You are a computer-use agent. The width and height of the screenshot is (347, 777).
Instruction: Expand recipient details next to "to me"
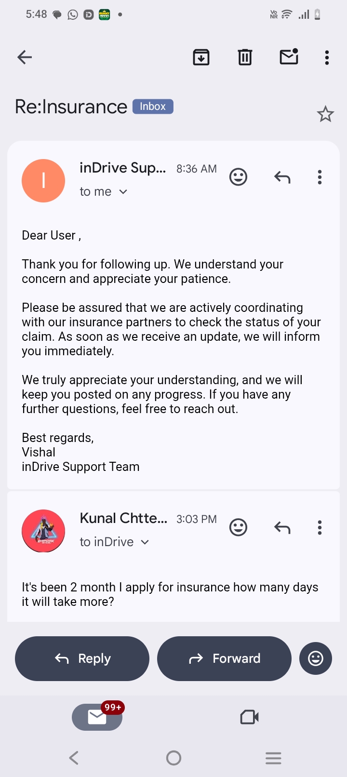pyautogui.click(x=123, y=192)
